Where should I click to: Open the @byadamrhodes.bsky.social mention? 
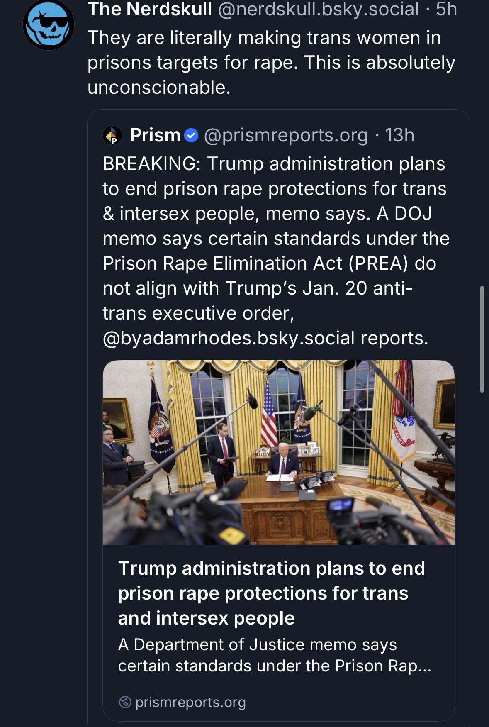click(x=229, y=338)
